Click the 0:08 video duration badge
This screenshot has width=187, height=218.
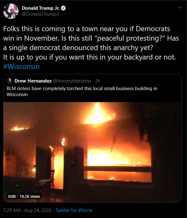pyautogui.click(x=12, y=197)
